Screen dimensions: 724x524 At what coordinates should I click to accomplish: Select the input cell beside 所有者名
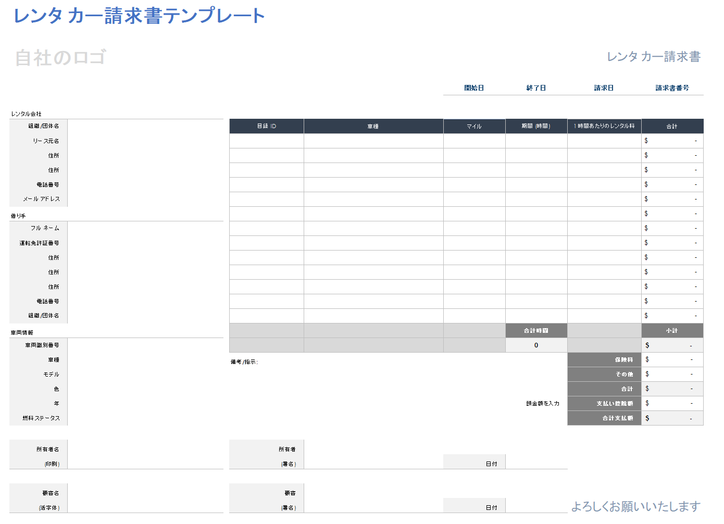(145, 454)
